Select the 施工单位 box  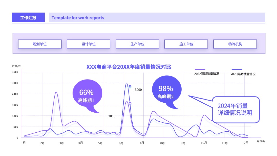[186, 44]
